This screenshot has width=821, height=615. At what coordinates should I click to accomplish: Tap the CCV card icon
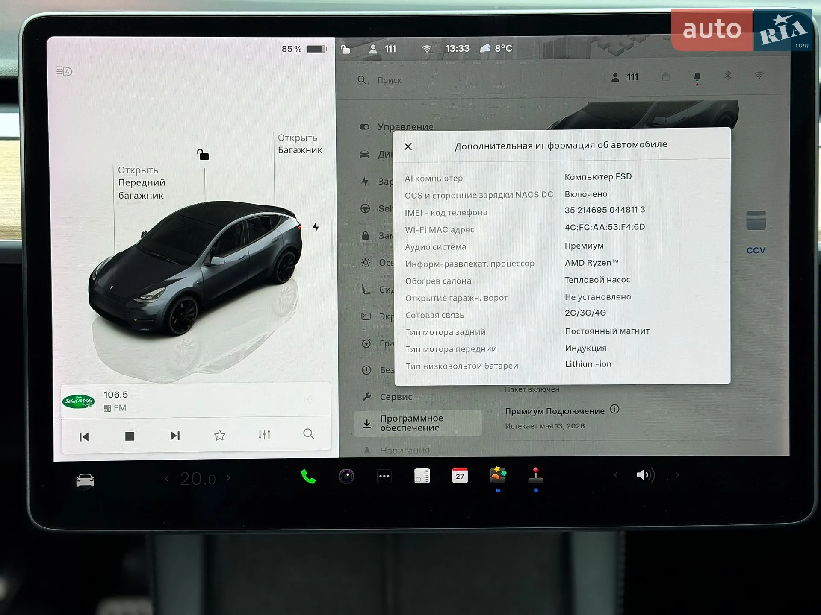click(x=756, y=220)
